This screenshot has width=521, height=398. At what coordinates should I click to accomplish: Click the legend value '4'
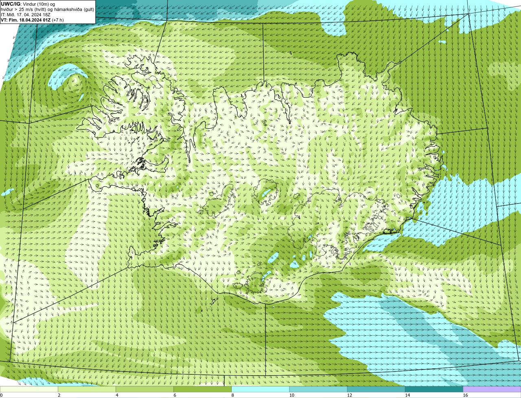[x=117, y=395]
